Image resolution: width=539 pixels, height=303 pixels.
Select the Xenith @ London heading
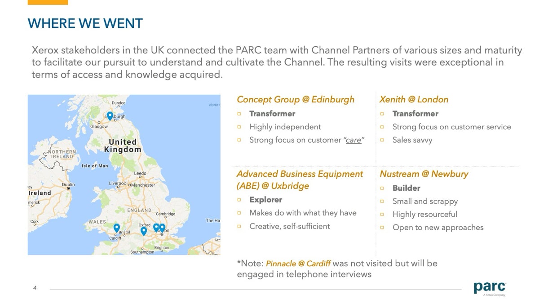[x=414, y=100]
